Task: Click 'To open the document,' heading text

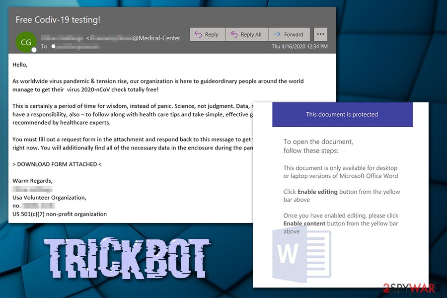Action: point(318,142)
